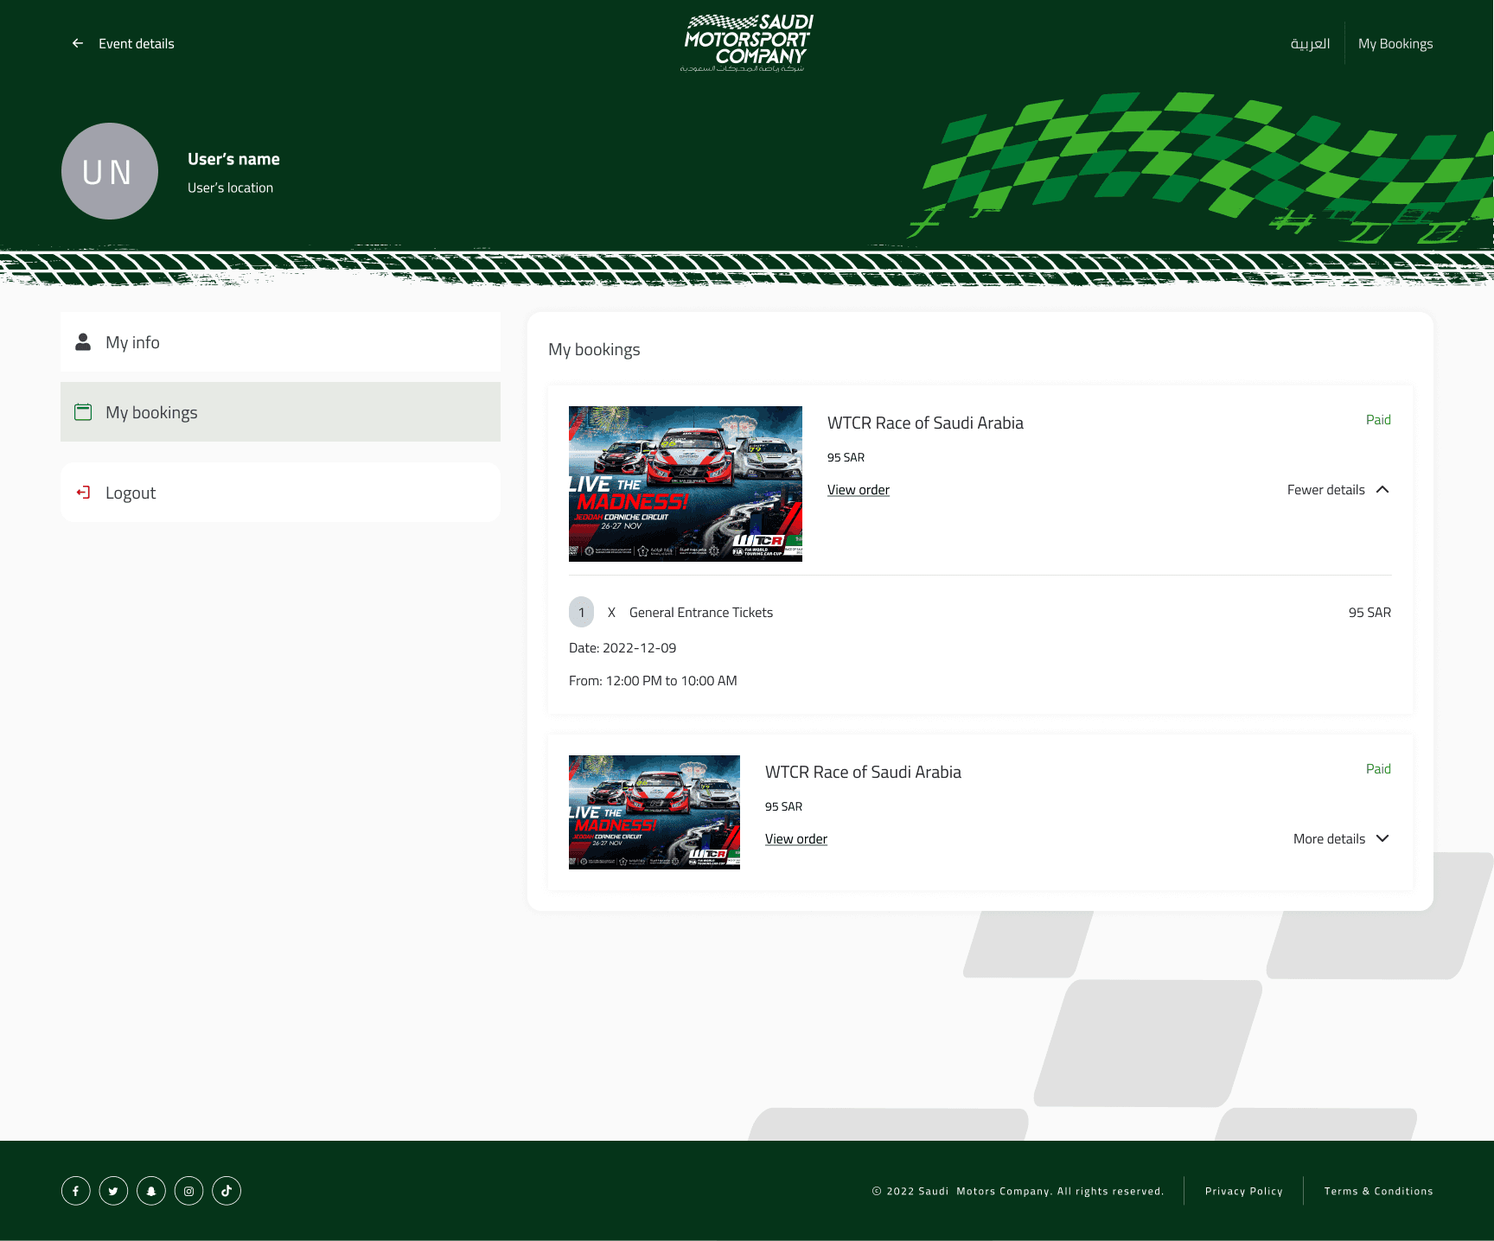Open the Facebook social icon in footer
Viewport: 1494px width, 1241px height.
click(x=76, y=1191)
